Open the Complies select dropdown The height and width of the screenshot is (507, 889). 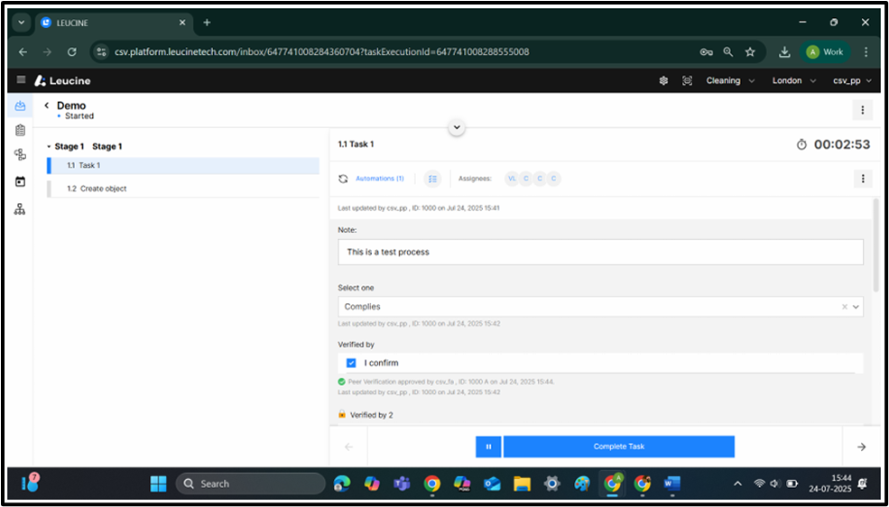pyautogui.click(x=596, y=307)
